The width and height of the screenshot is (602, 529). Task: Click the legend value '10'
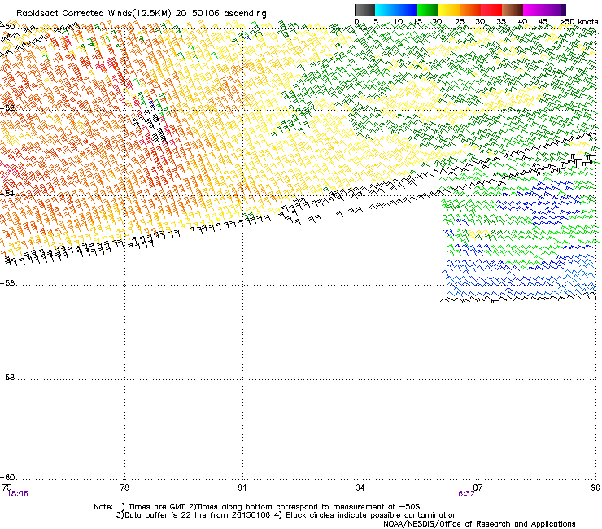point(398,22)
